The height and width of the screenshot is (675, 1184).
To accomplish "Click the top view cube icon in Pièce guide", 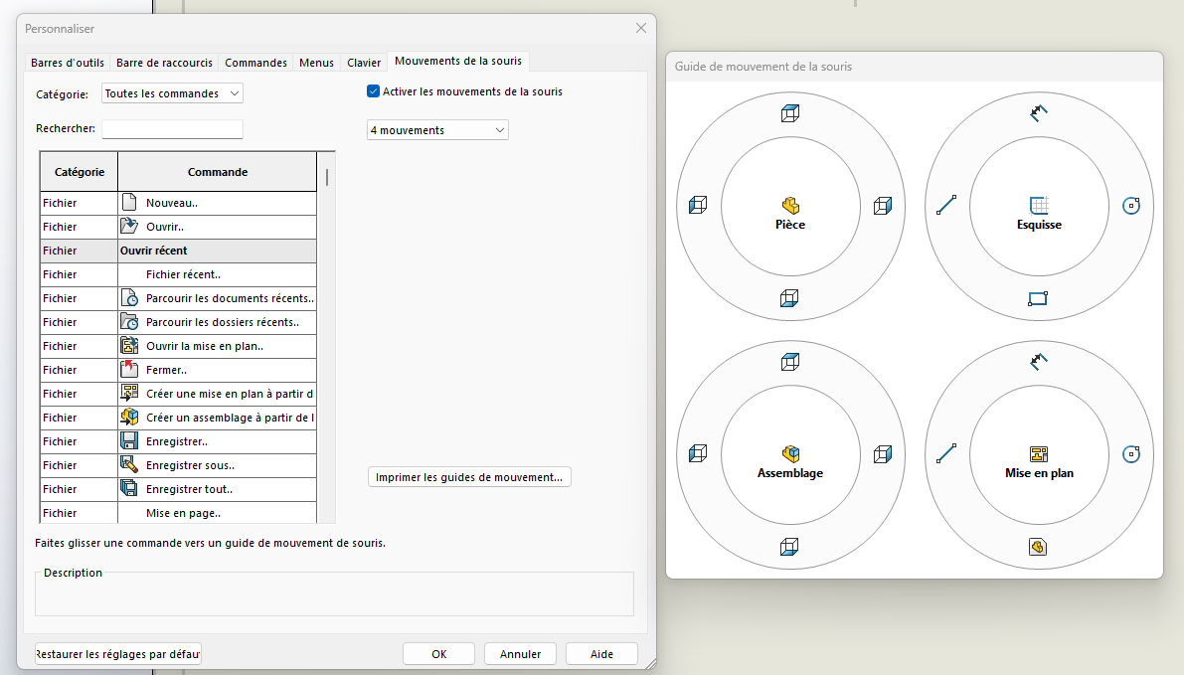I will [x=790, y=113].
